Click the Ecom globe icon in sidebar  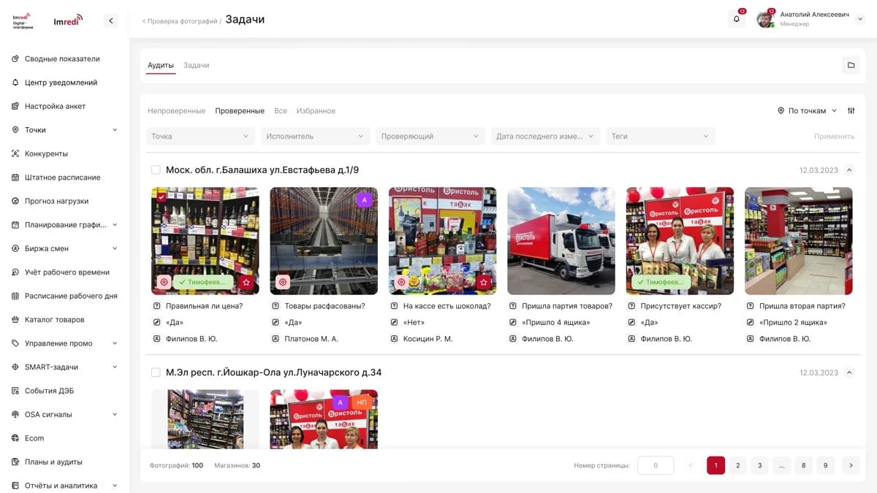pos(16,438)
